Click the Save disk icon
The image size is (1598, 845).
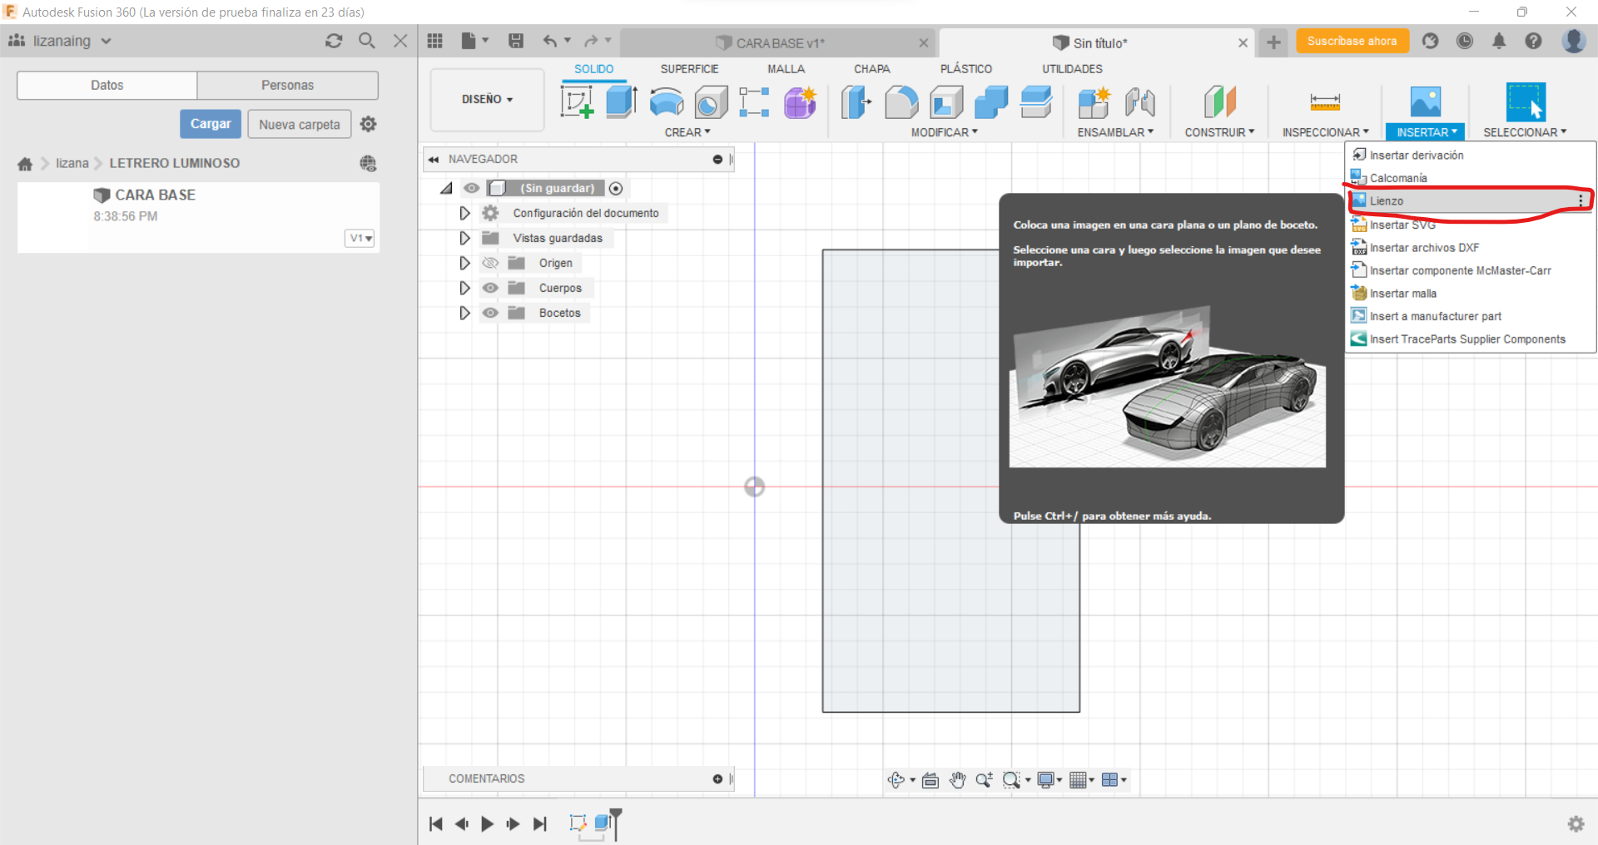pos(516,41)
